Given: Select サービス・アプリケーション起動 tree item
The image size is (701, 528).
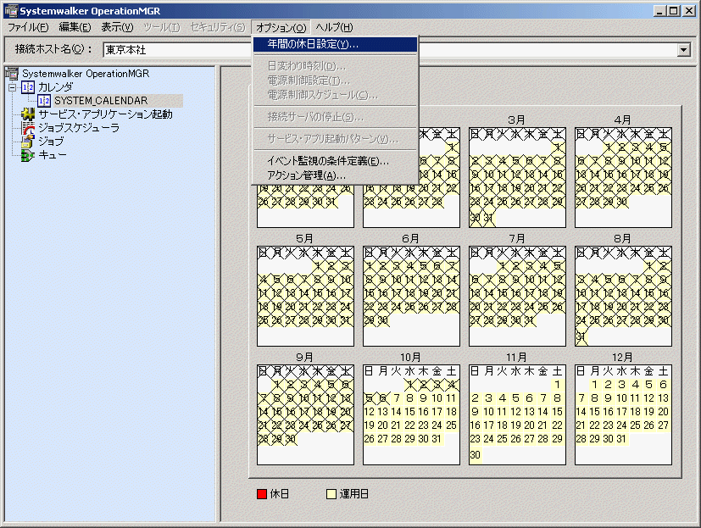Looking at the screenshot, I should tap(105, 114).
